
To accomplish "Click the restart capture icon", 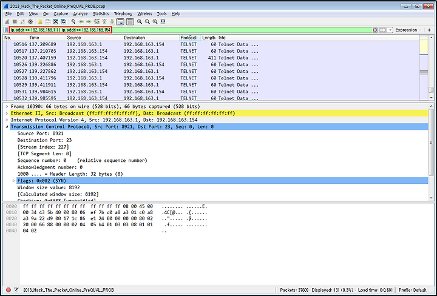I will coord(22,22).
